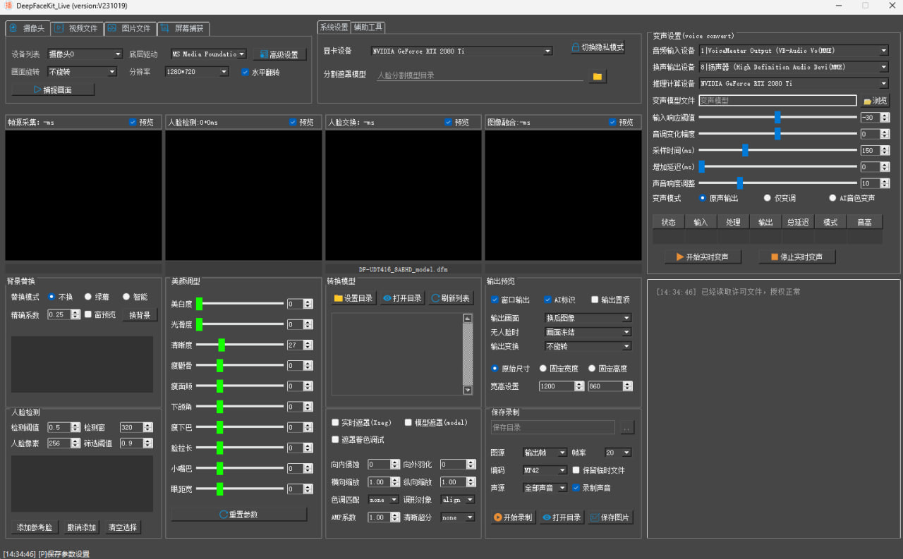Open 显卡设备 GPU dropdown
This screenshot has height=559, width=903.
tap(462, 51)
